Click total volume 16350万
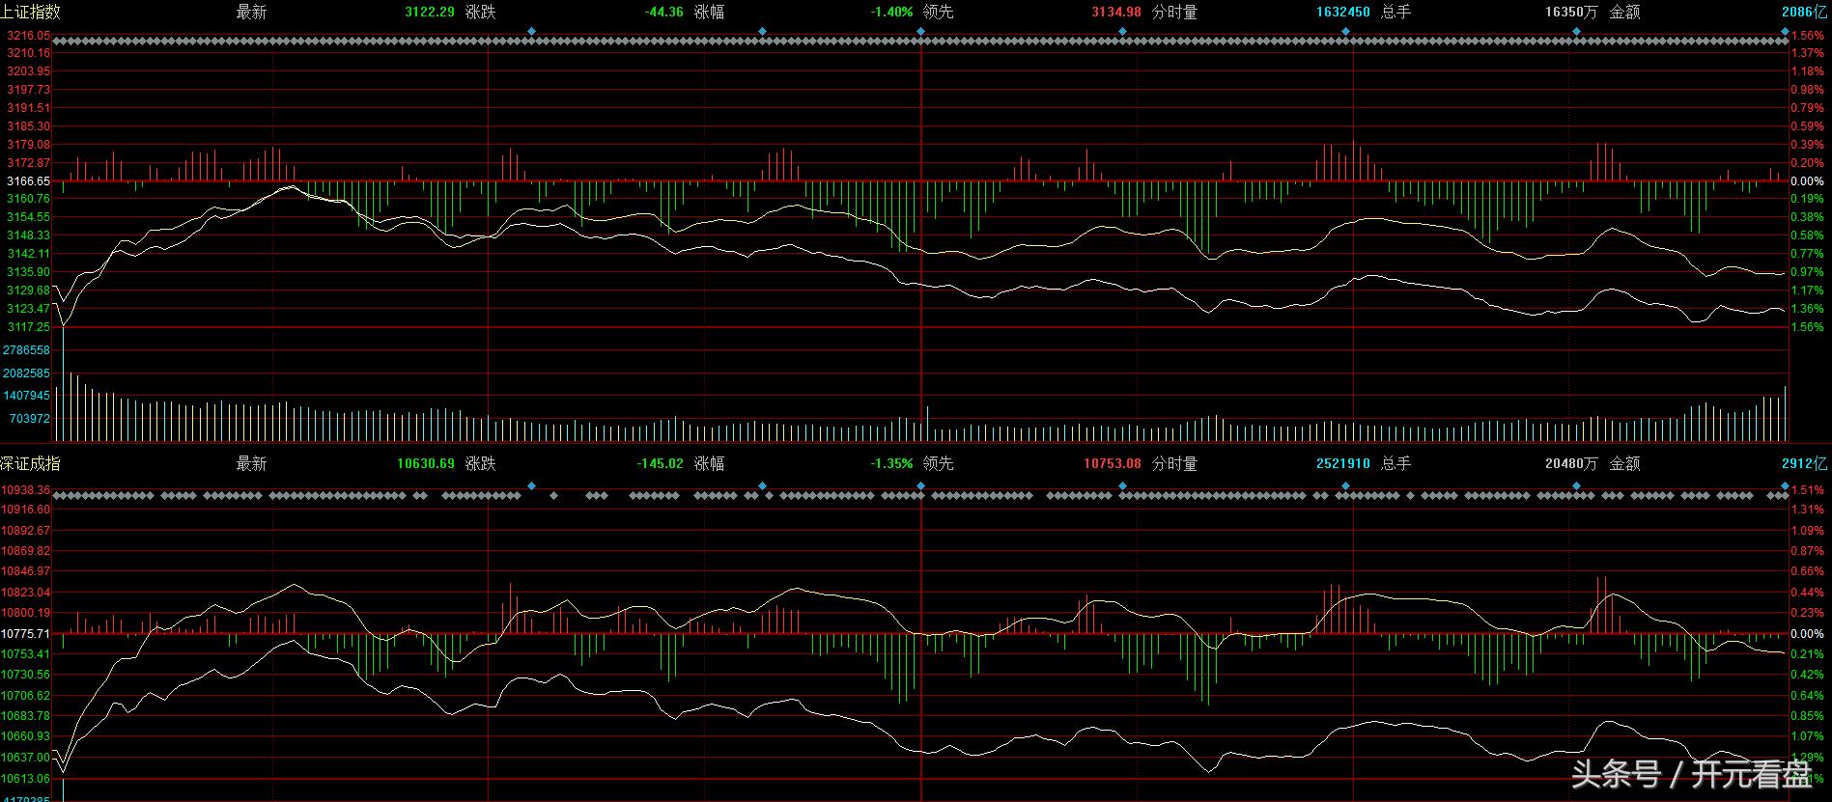This screenshot has height=802, width=1832. click(1571, 13)
